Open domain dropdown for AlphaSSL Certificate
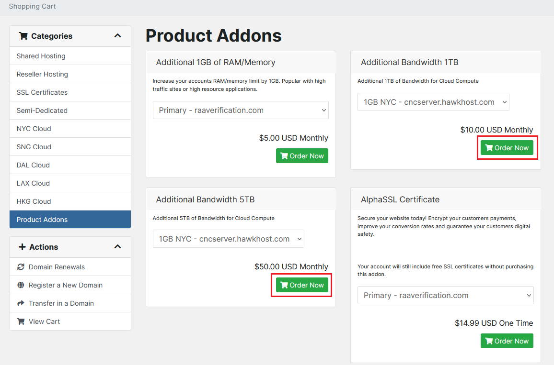The image size is (554, 365). [x=445, y=295]
